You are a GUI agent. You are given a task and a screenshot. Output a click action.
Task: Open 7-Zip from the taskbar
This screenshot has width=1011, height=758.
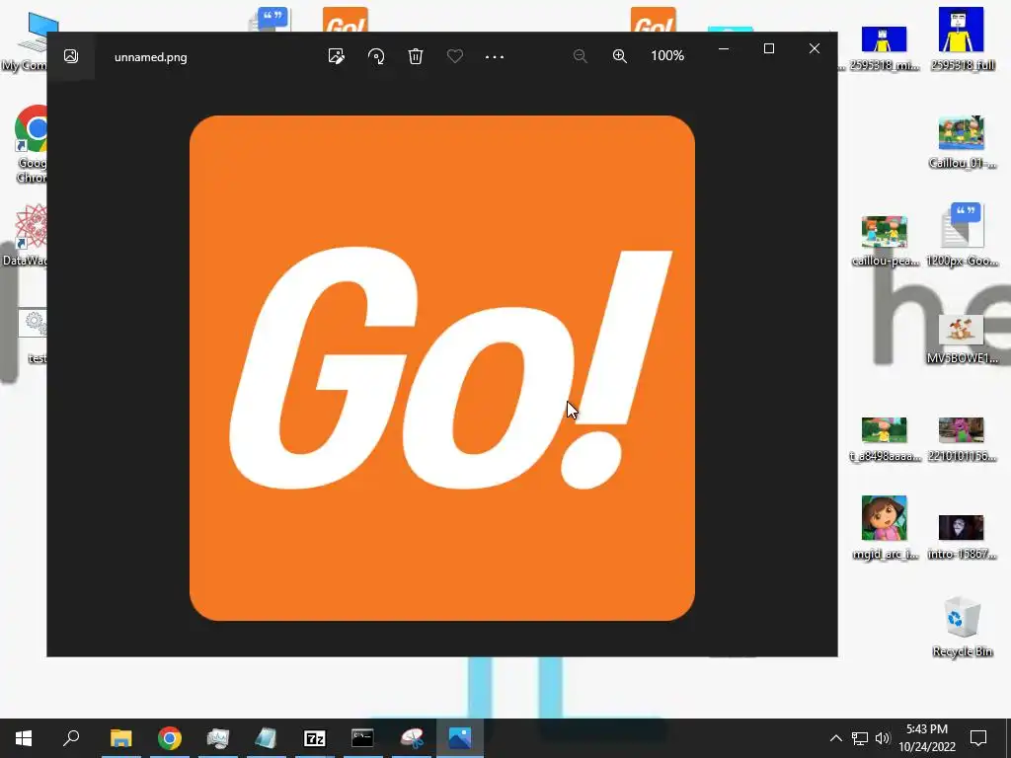tap(315, 738)
